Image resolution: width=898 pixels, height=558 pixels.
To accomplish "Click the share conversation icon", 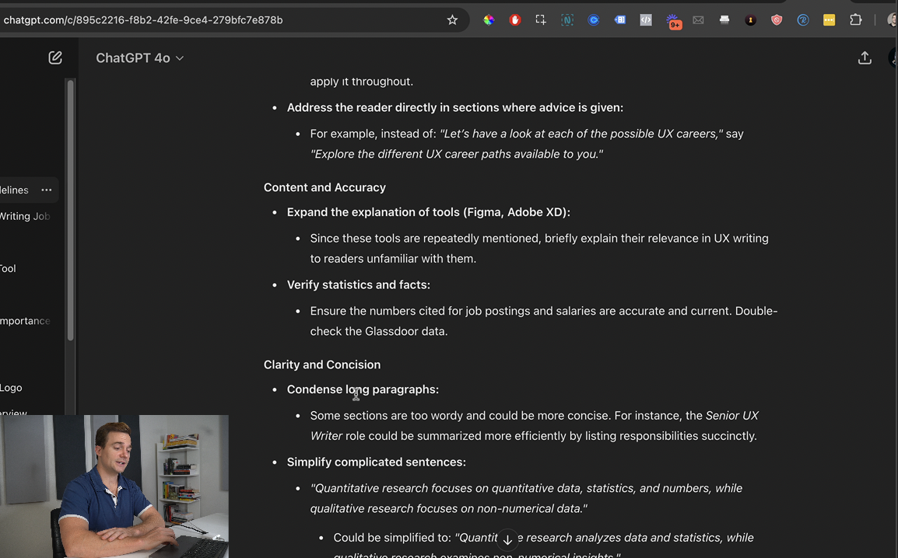I will click(865, 58).
